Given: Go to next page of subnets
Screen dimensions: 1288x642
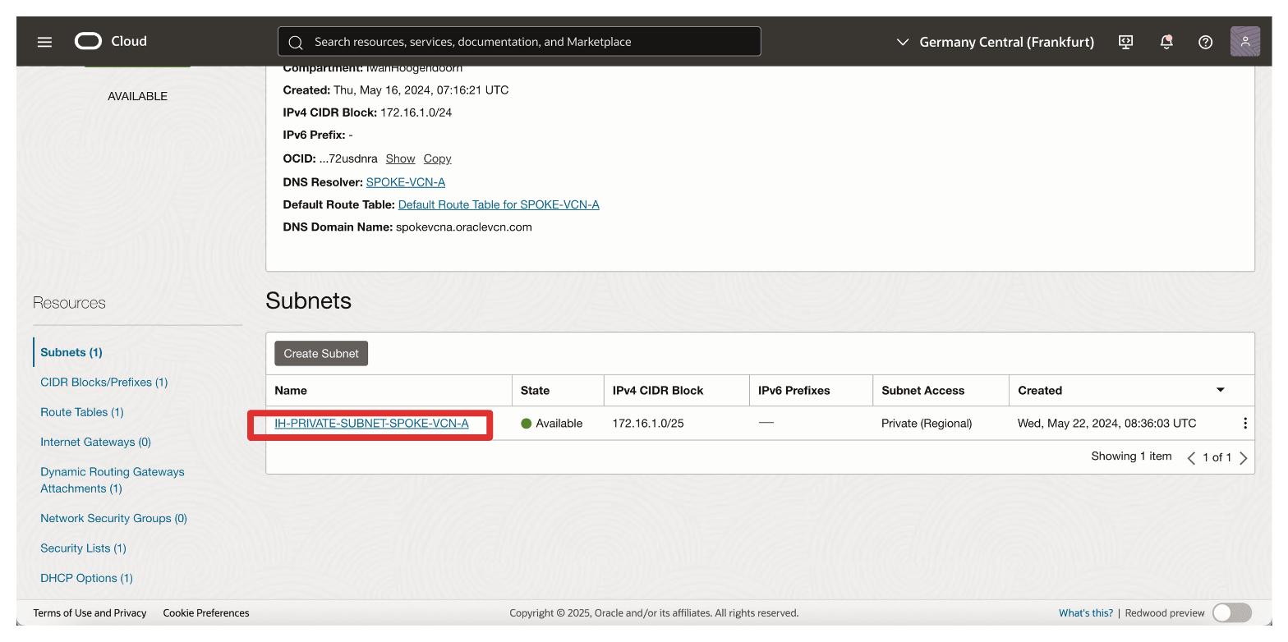Looking at the screenshot, I should click(x=1244, y=458).
